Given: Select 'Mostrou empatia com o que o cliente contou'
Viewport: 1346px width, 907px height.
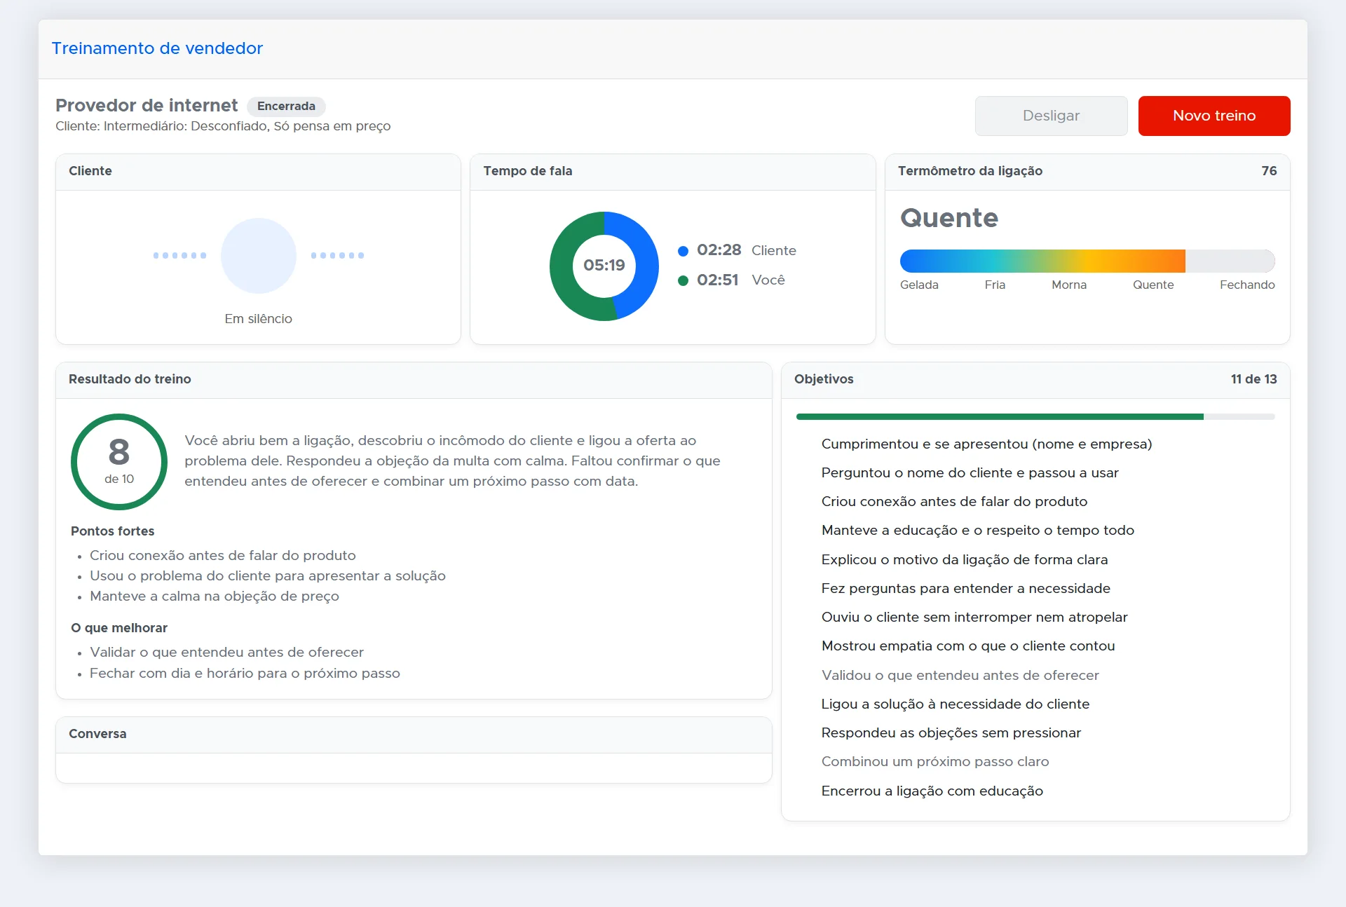Looking at the screenshot, I should [968, 646].
